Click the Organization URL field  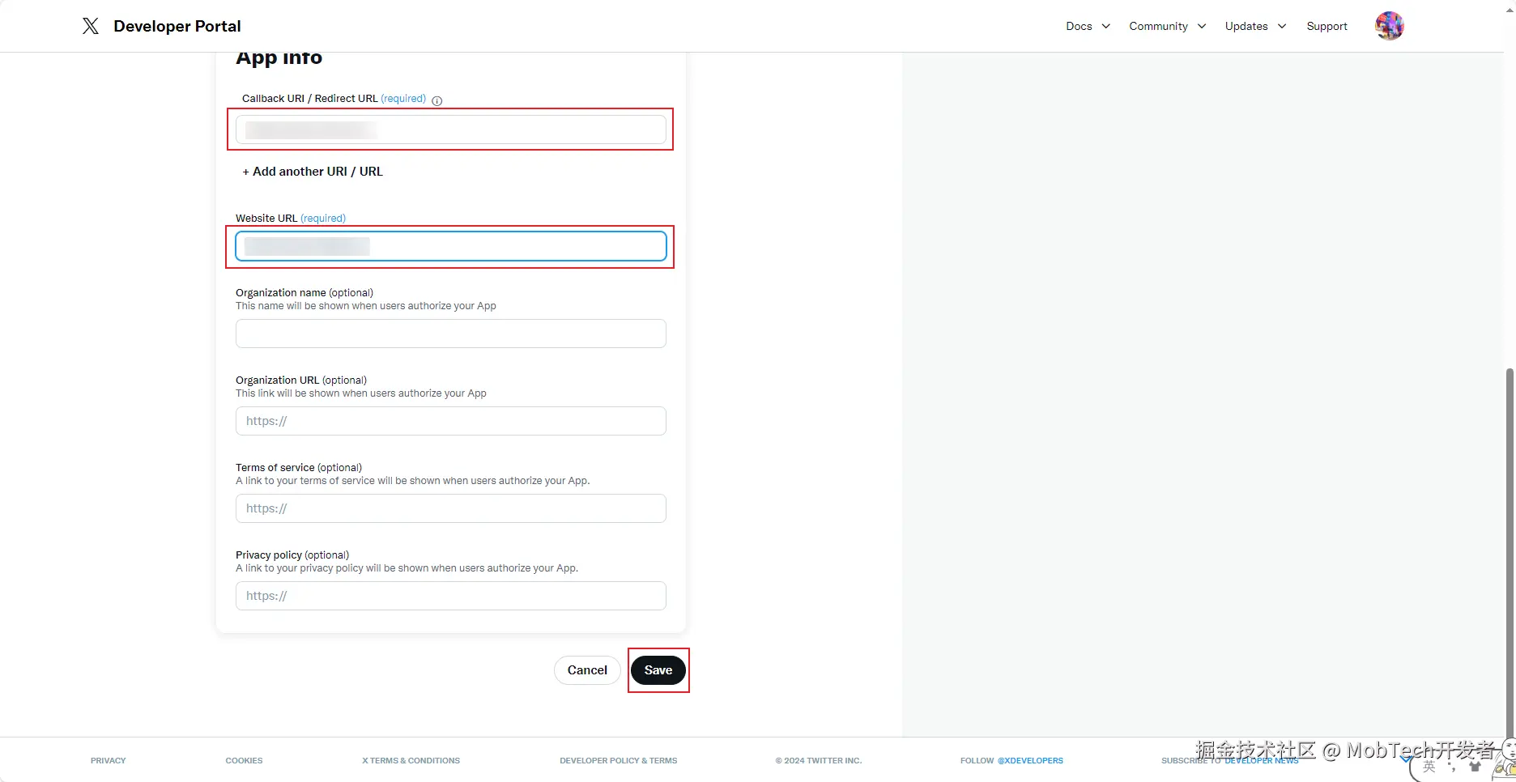(451, 421)
